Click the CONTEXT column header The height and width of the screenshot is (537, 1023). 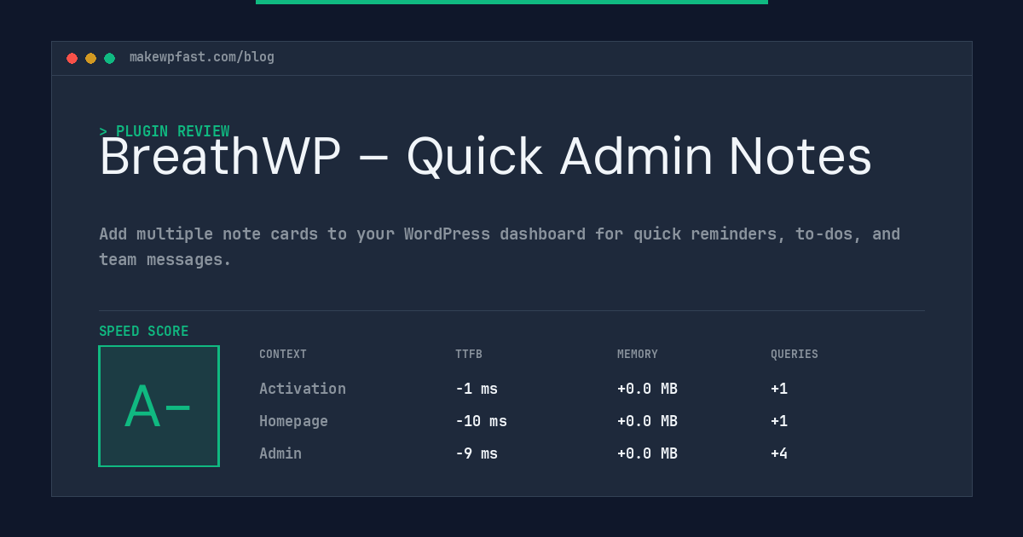[x=283, y=355]
